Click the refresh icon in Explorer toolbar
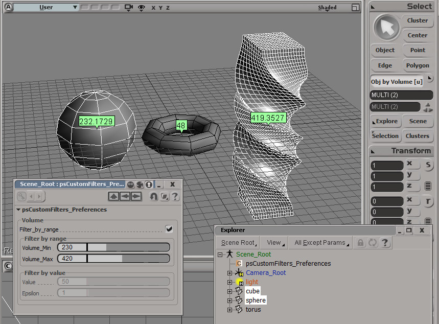 click(372, 243)
